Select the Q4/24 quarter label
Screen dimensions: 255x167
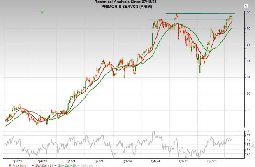[156, 160]
